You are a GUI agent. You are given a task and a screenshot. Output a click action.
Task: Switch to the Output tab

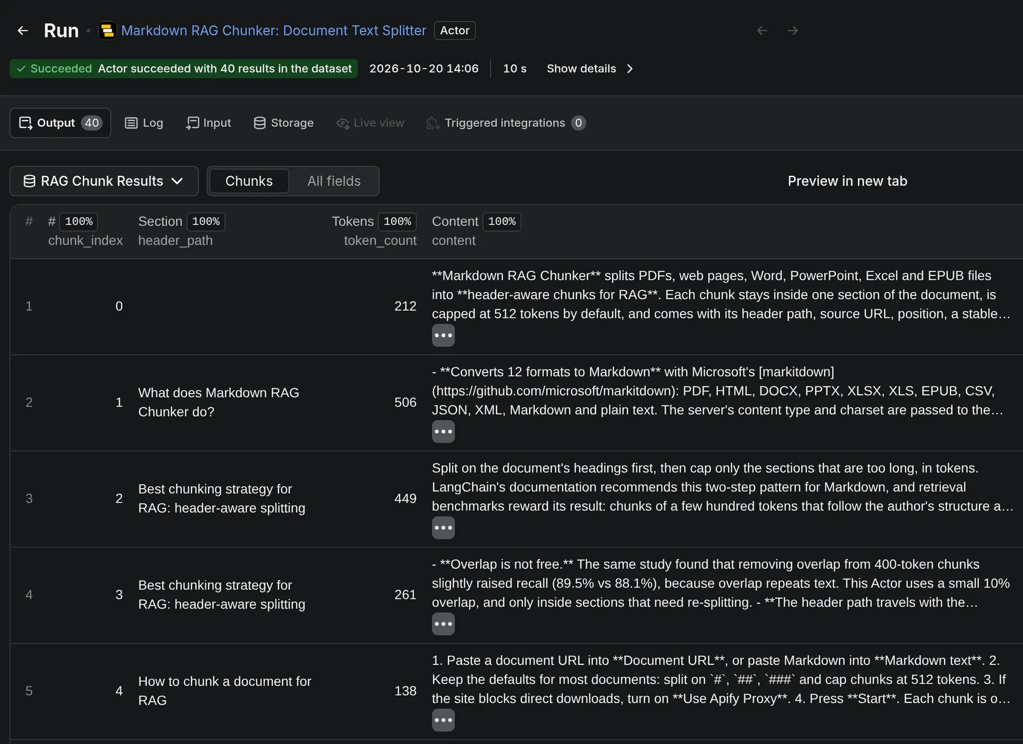[x=60, y=123]
